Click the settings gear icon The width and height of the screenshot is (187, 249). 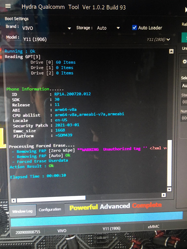point(185,62)
